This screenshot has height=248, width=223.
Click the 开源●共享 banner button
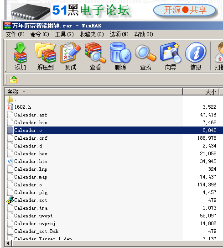pyautogui.click(x=185, y=10)
